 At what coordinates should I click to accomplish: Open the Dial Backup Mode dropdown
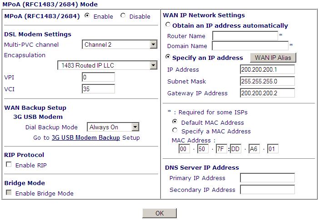tap(114, 127)
